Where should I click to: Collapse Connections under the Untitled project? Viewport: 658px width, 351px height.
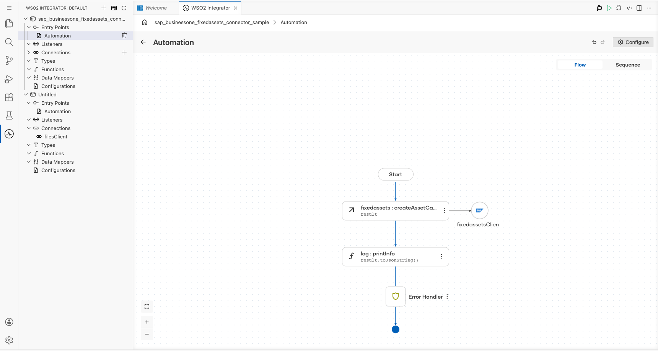point(29,128)
